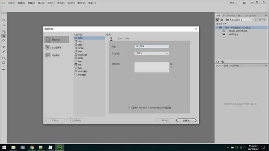269x151 pixels.
Task: Click the remove comment toolbar icon
Action: [x=4, y=63]
